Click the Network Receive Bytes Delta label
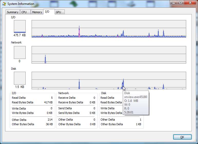Screen dimensions: 198x144 click(71, 102)
